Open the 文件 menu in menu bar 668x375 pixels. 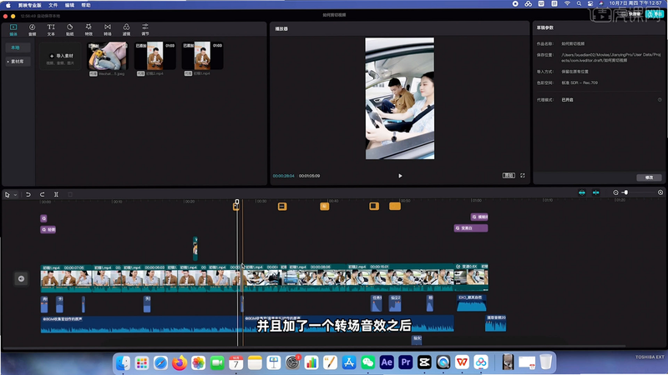coord(53,5)
